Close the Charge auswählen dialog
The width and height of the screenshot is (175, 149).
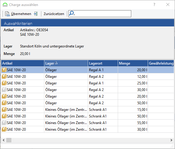coord(168,5)
